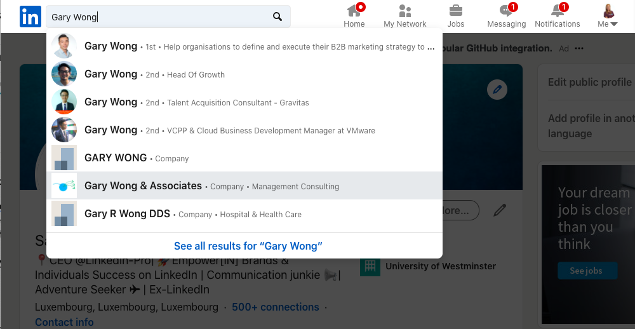635x329 pixels.
Task: Open the Notifications tab
Action: [x=558, y=17]
